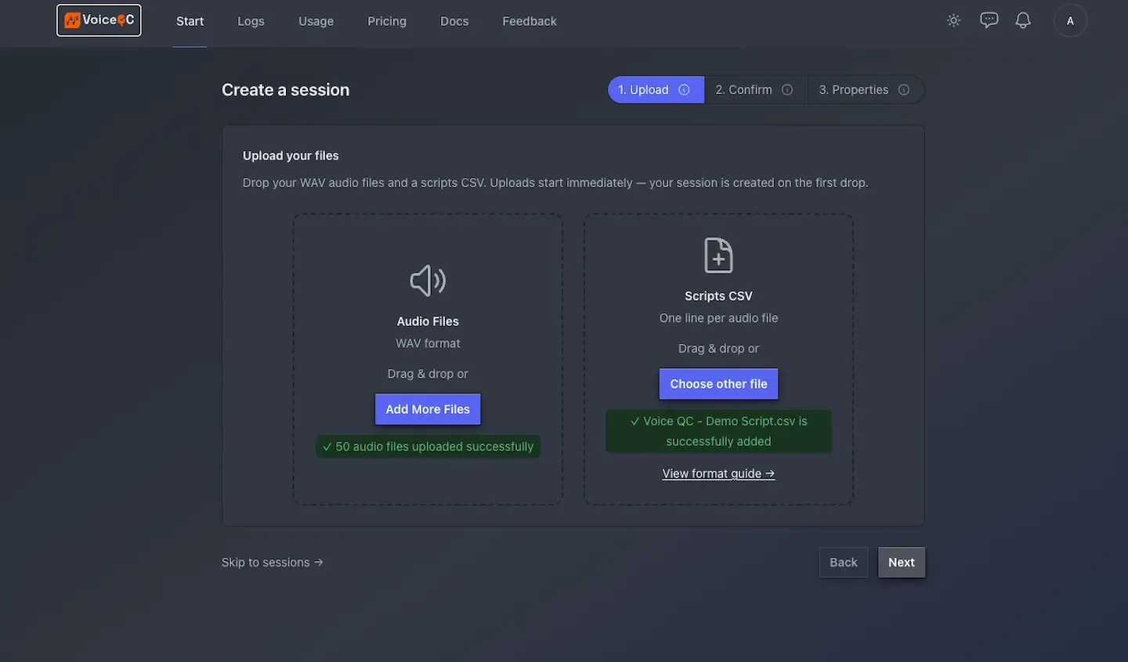1128x662 pixels.
Task: Click the Scripts CSV label
Action: click(718, 296)
